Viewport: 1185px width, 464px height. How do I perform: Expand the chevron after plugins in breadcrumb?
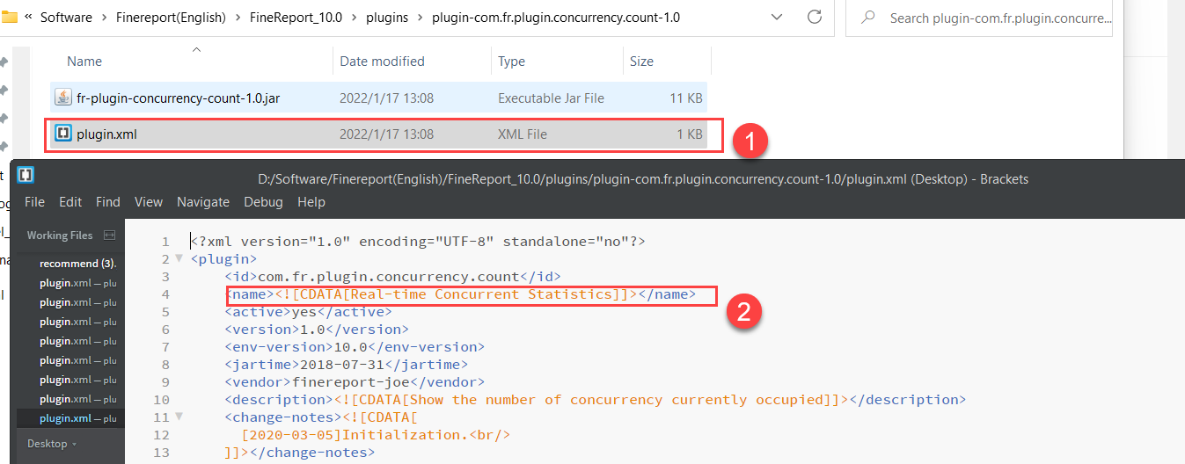tap(420, 18)
